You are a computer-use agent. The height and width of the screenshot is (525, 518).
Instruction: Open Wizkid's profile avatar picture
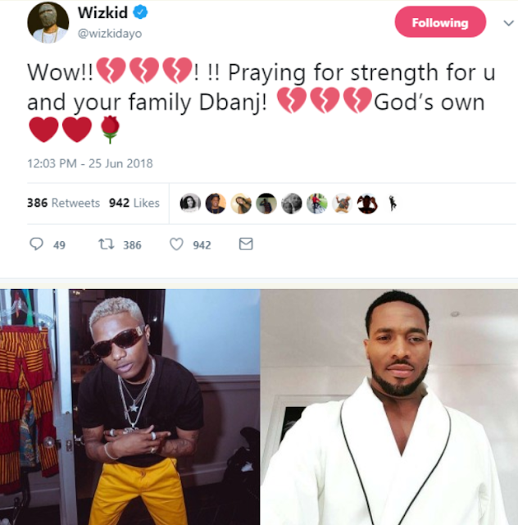click(x=48, y=22)
